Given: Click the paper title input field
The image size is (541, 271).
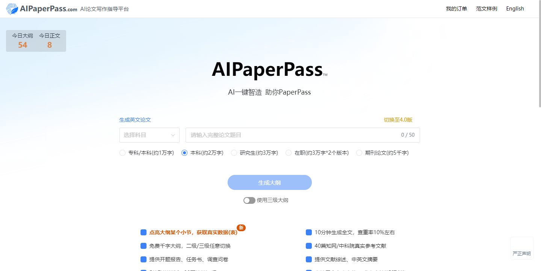Looking at the screenshot, I should click(x=303, y=135).
